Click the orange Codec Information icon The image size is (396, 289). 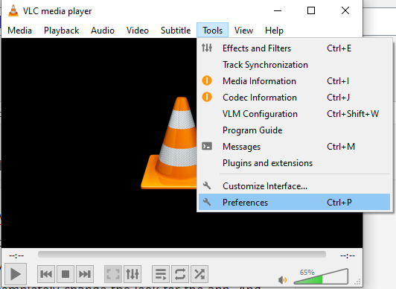tap(207, 97)
